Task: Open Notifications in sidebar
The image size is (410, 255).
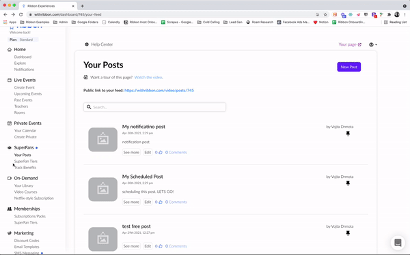Action: 24,70
